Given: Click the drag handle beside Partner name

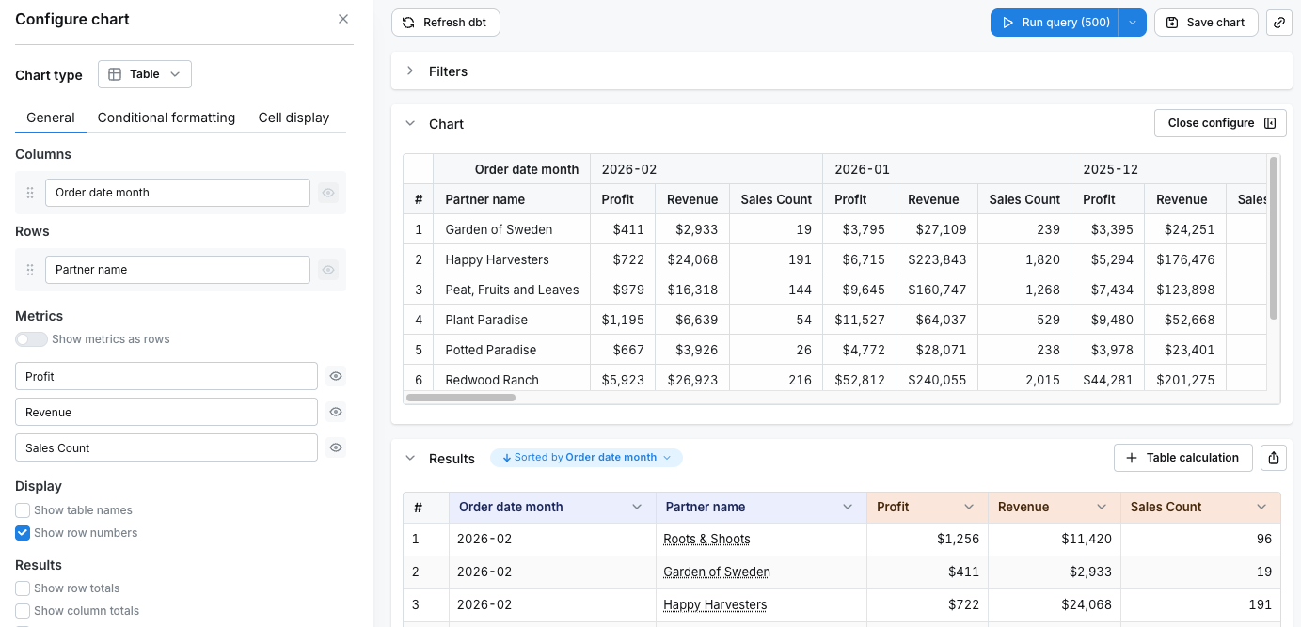Looking at the screenshot, I should tap(30, 270).
